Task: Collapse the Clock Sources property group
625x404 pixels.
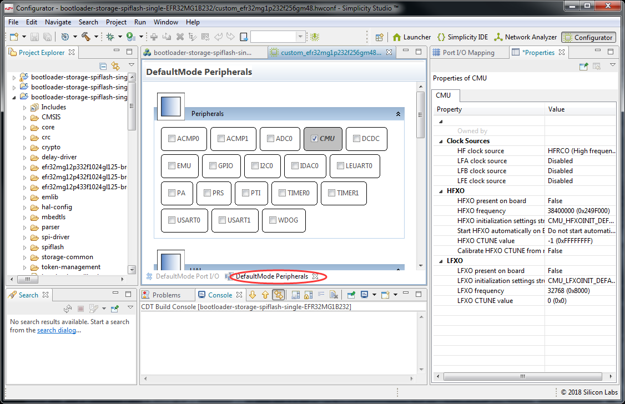Action: (x=441, y=141)
